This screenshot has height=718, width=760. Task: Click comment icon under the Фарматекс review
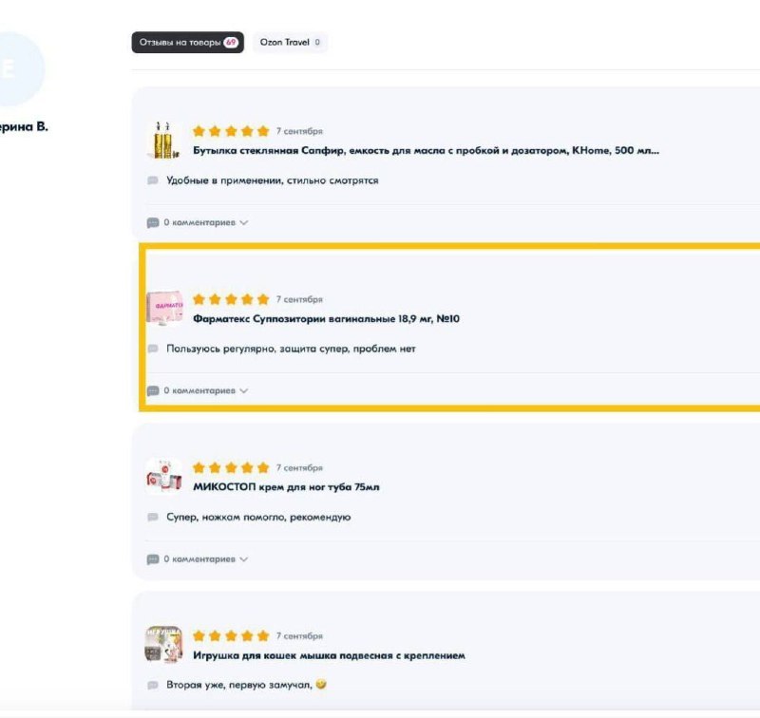[x=153, y=390]
